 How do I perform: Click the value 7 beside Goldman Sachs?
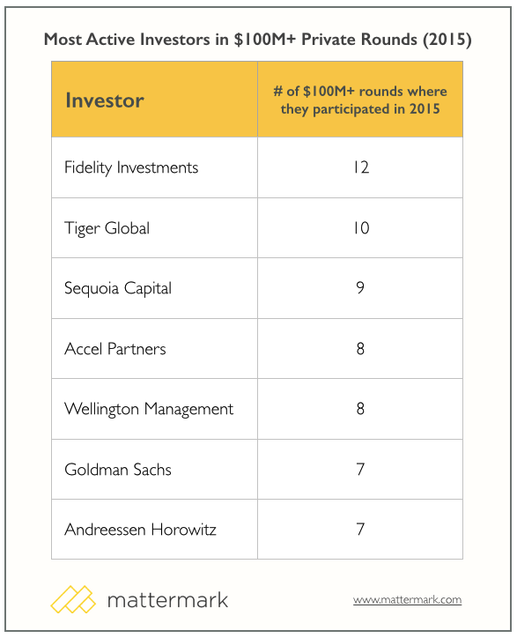click(x=360, y=469)
